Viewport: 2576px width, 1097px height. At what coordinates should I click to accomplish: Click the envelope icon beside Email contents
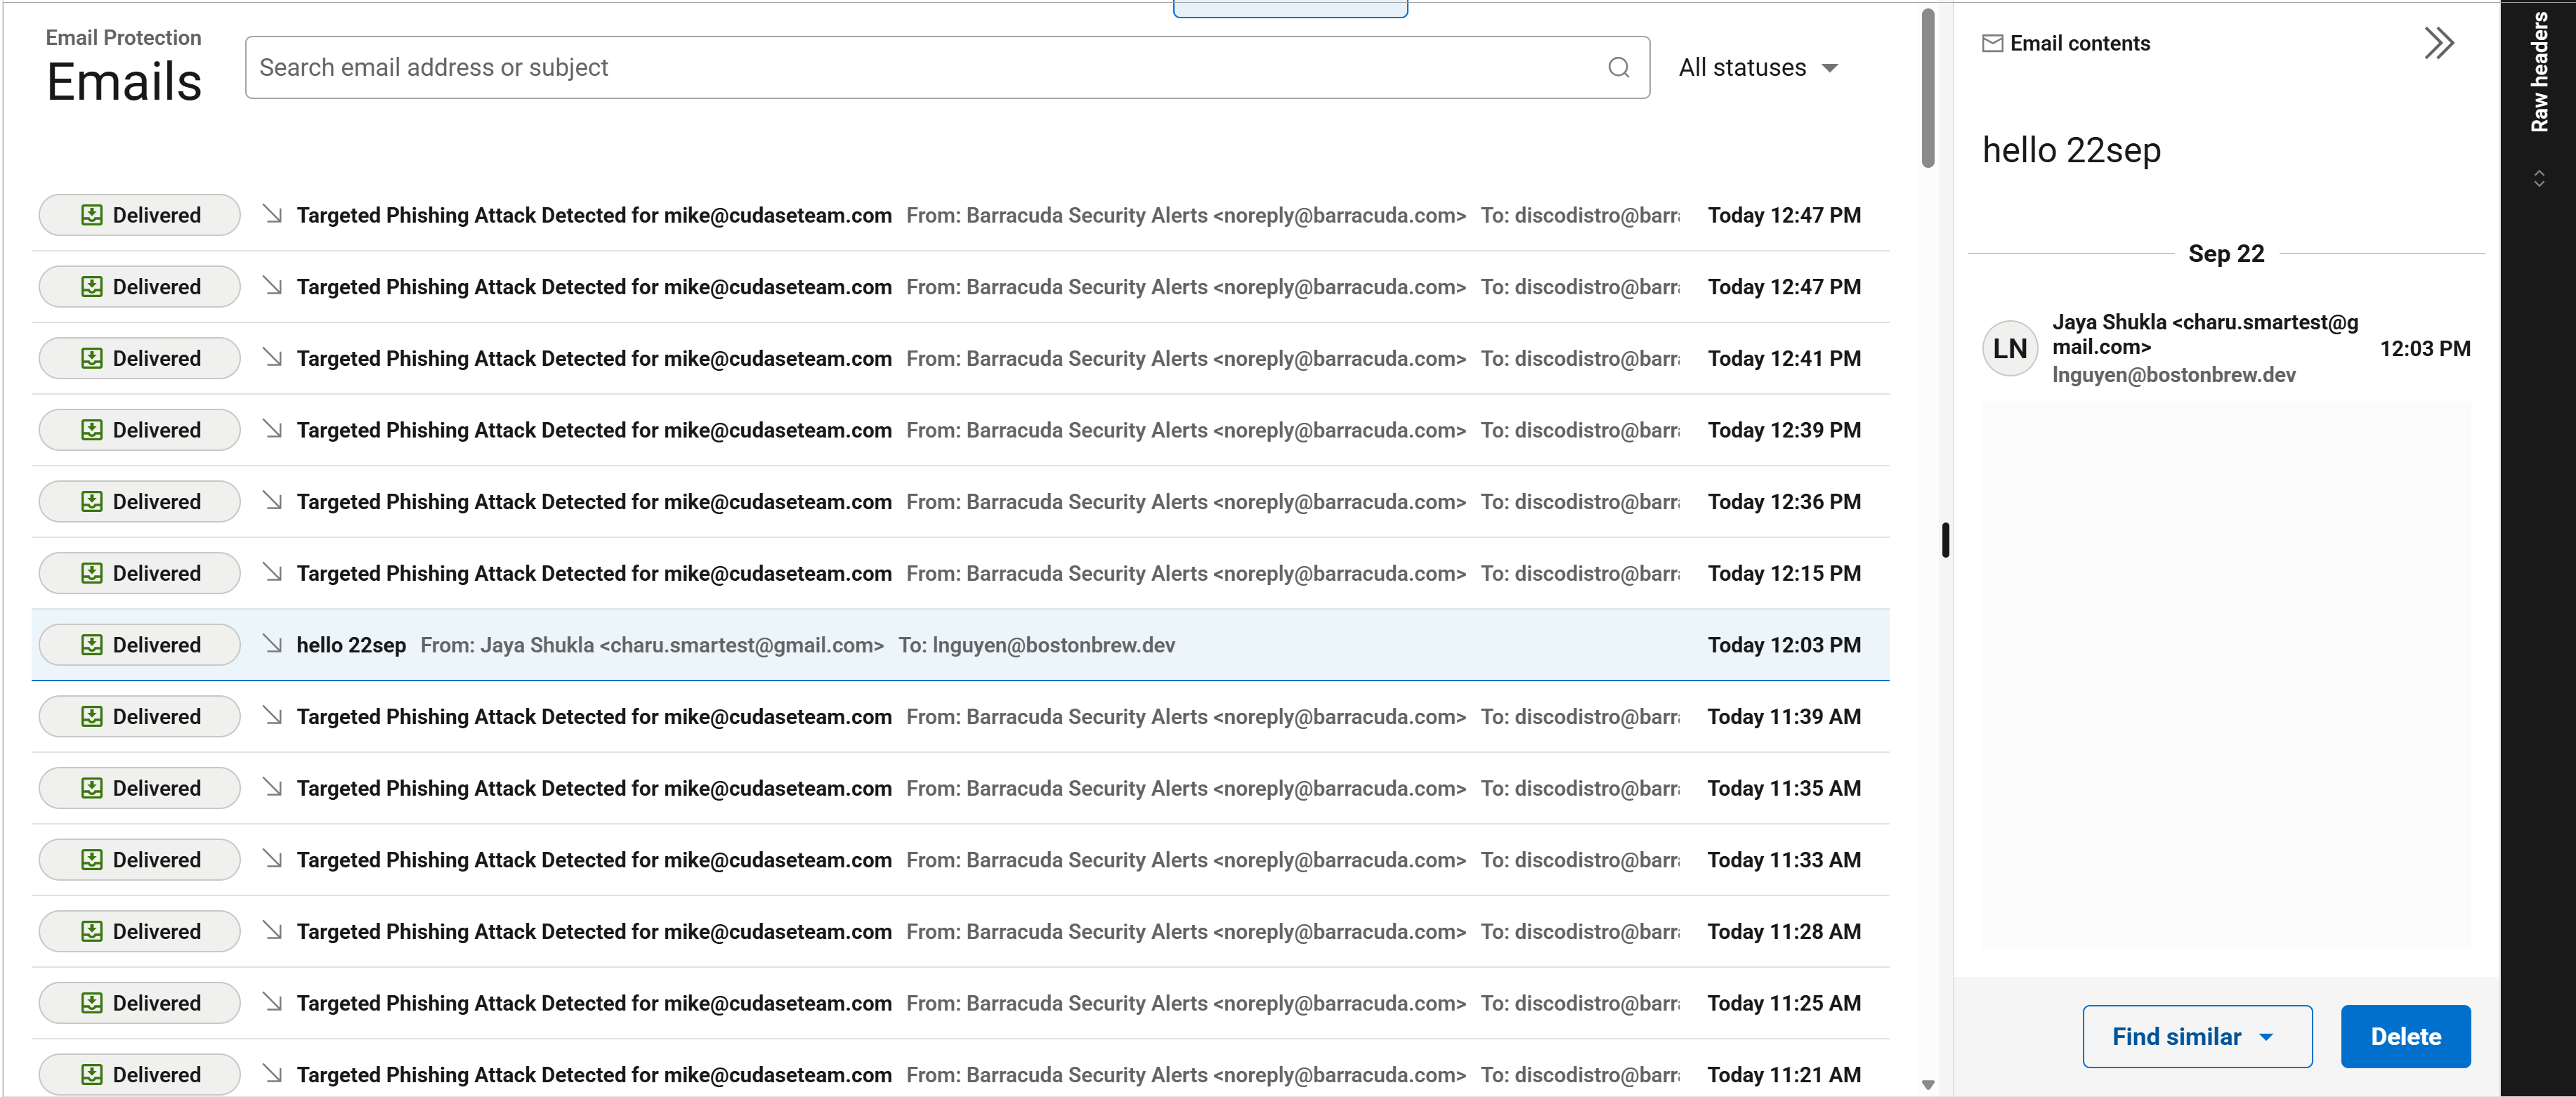coord(1992,43)
